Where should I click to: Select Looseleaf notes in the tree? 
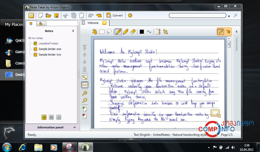48,43
